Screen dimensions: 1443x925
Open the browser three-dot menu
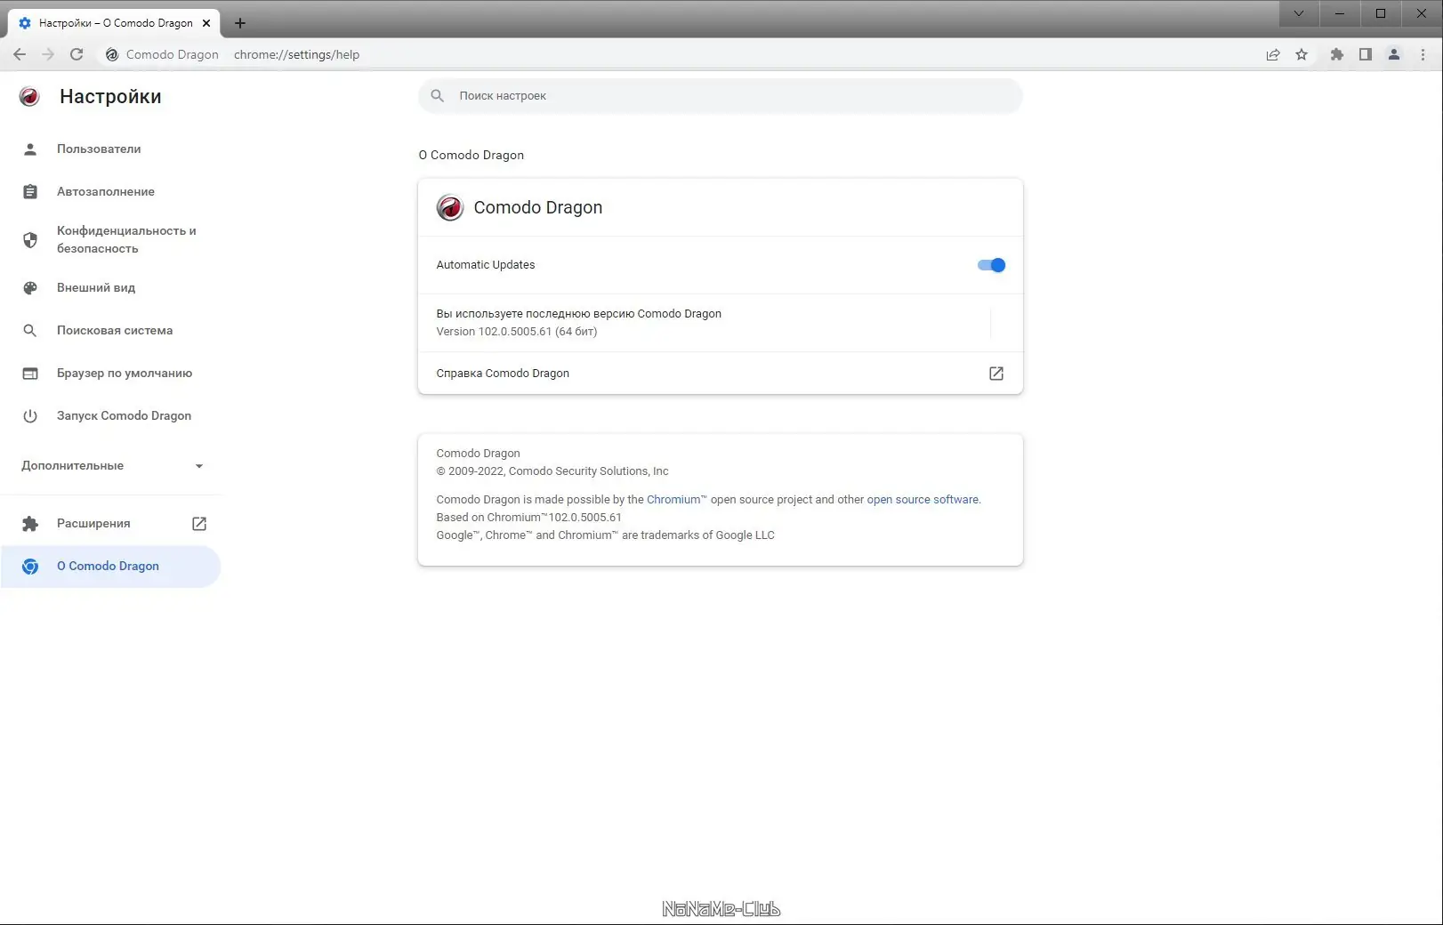1423,54
